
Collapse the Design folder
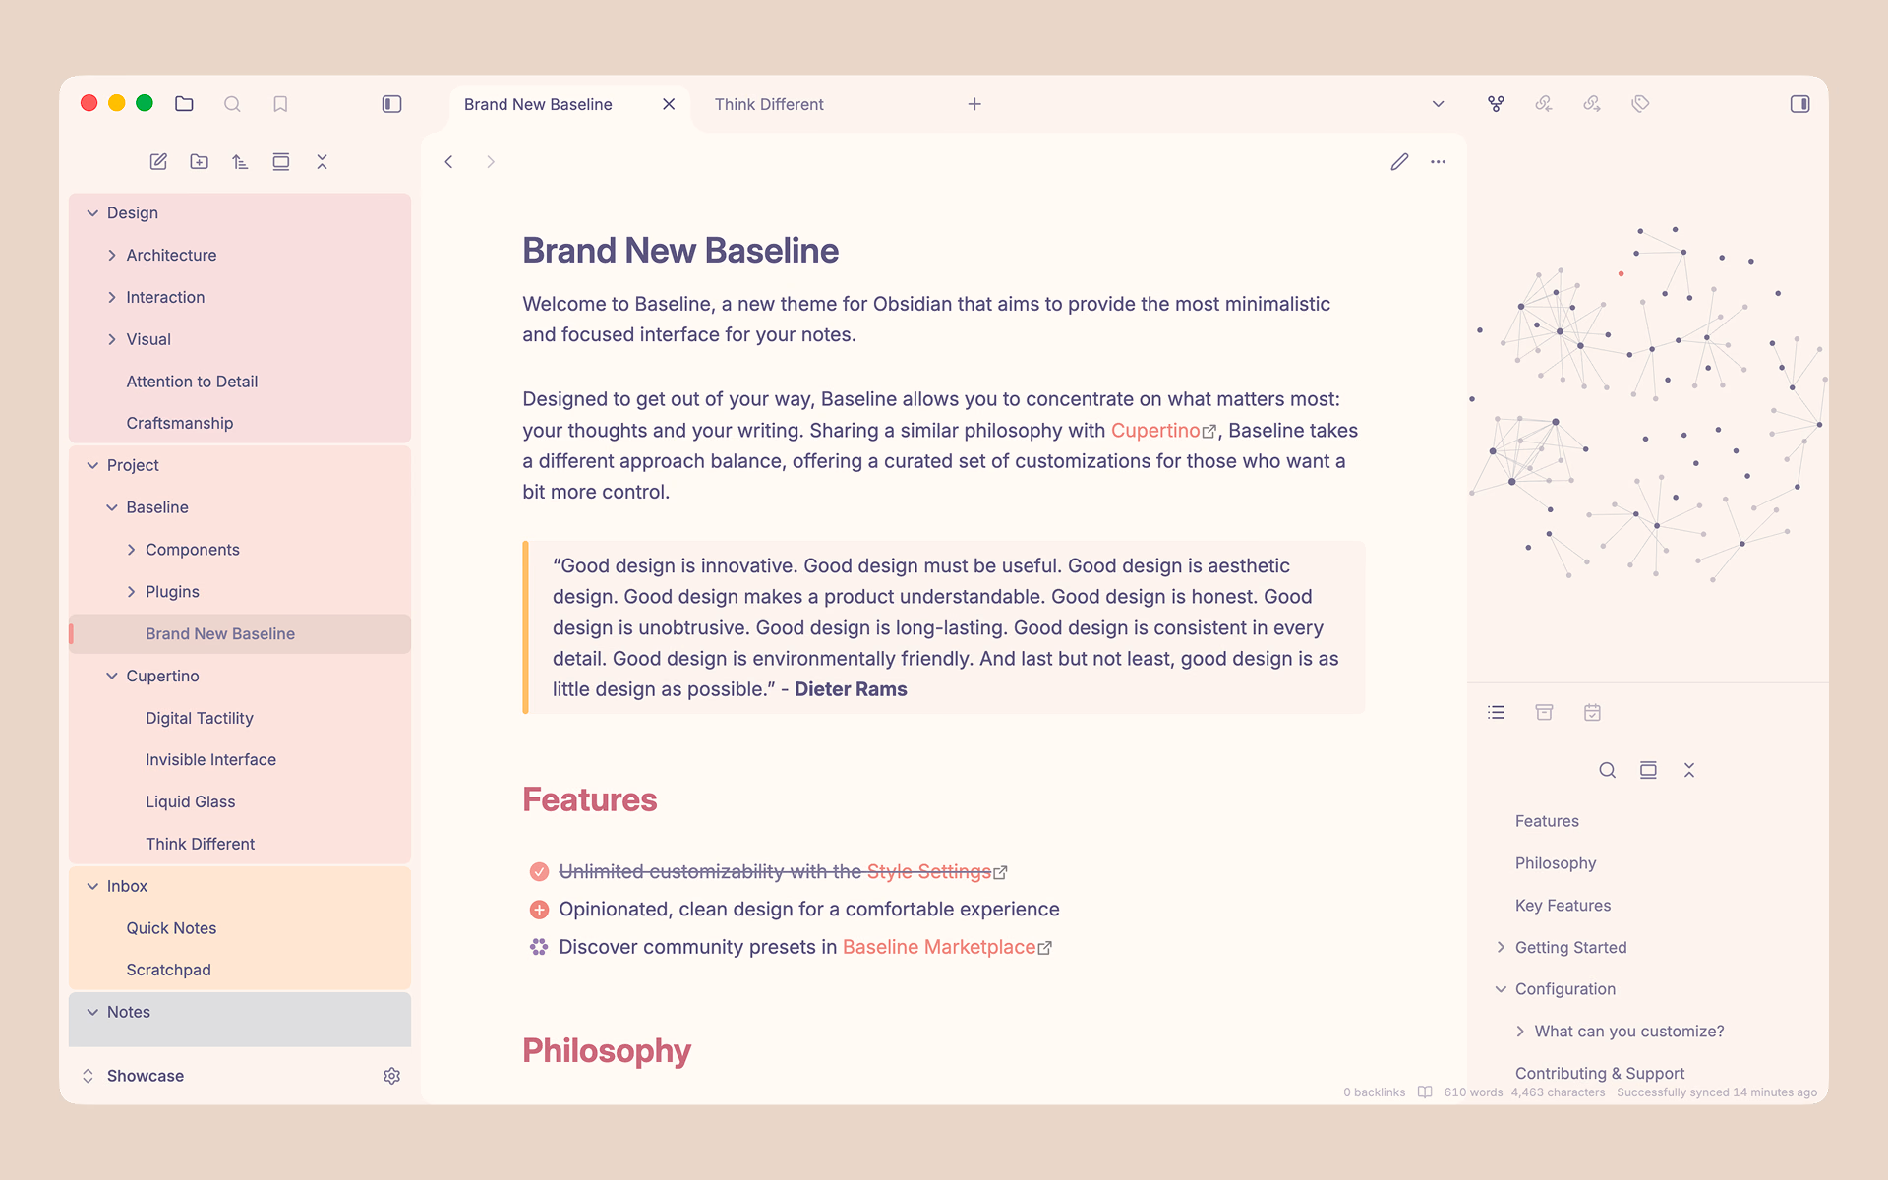[x=92, y=213]
